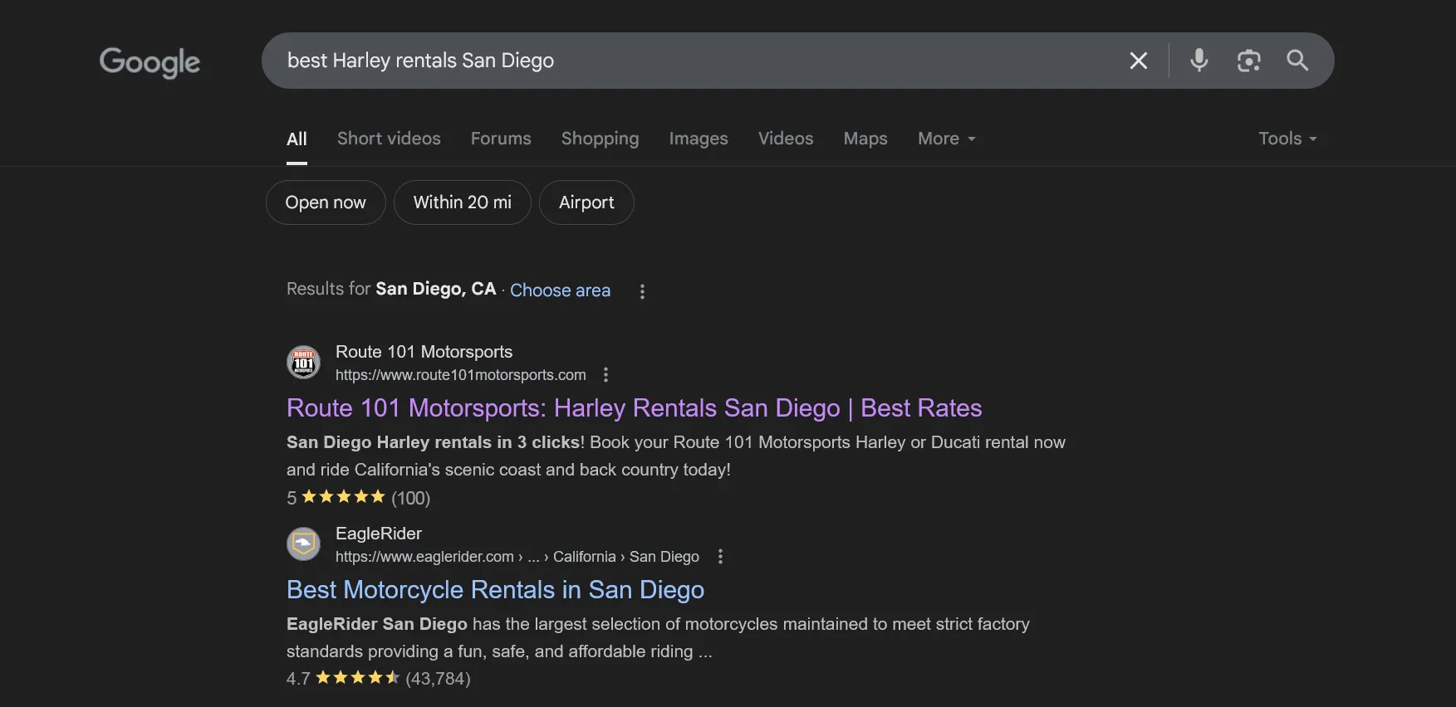Screen dimensions: 1456x707
Task: Toggle the Within 20 mi filter
Action: click(462, 202)
